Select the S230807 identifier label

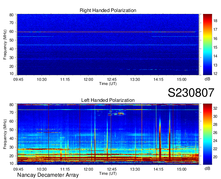pos(191,92)
